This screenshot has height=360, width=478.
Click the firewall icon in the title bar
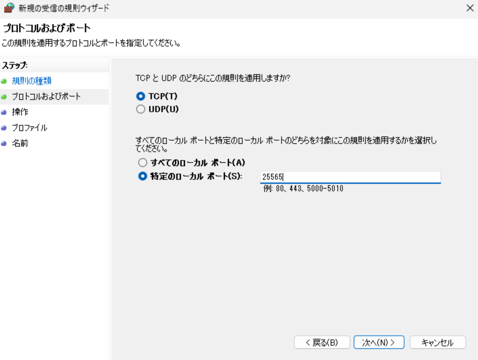[8, 8]
